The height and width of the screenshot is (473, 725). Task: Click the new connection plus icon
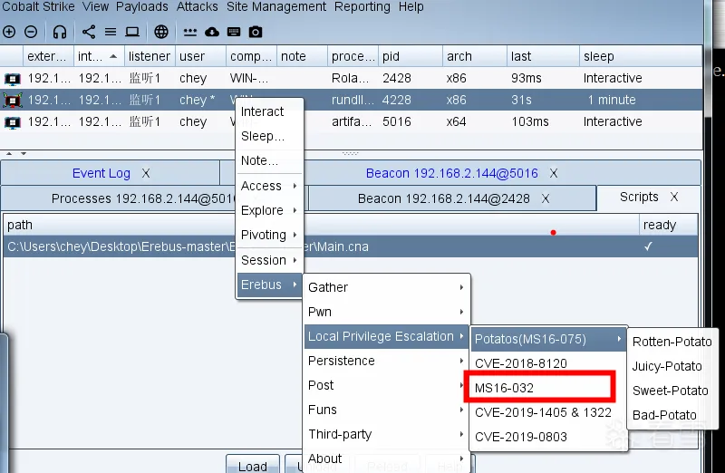pyautogui.click(x=9, y=32)
